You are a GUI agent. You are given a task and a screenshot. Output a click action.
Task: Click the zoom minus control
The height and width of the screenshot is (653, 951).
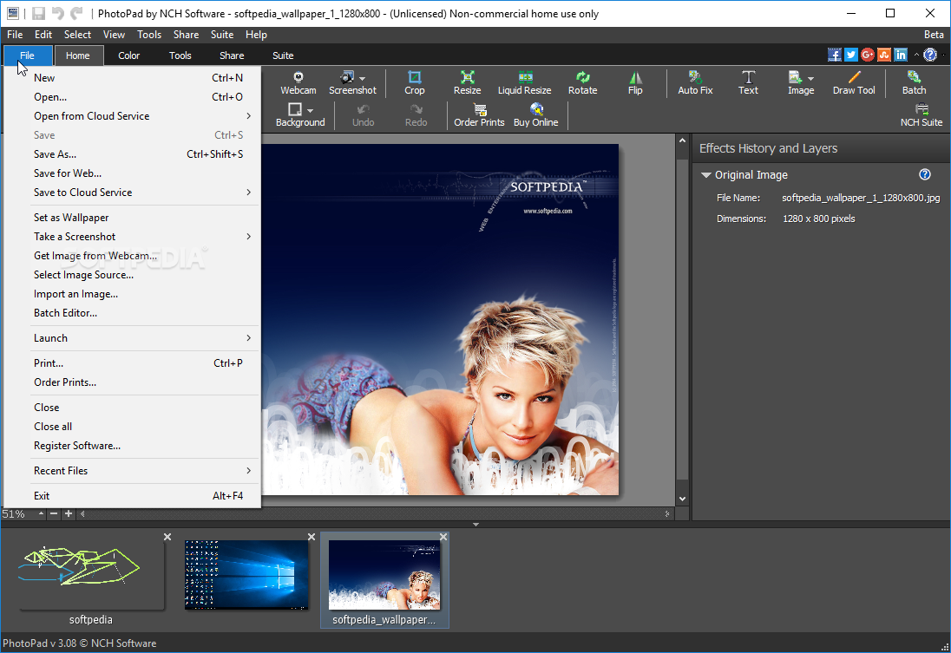pyautogui.click(x=54, y=513)
